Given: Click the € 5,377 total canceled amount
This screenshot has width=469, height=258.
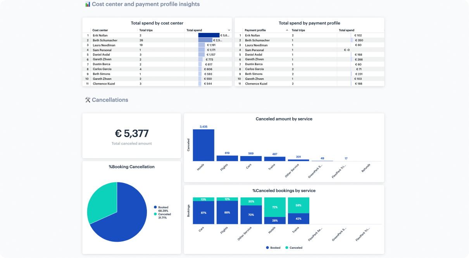Looking at the screenshot, I should coord(132,134).
